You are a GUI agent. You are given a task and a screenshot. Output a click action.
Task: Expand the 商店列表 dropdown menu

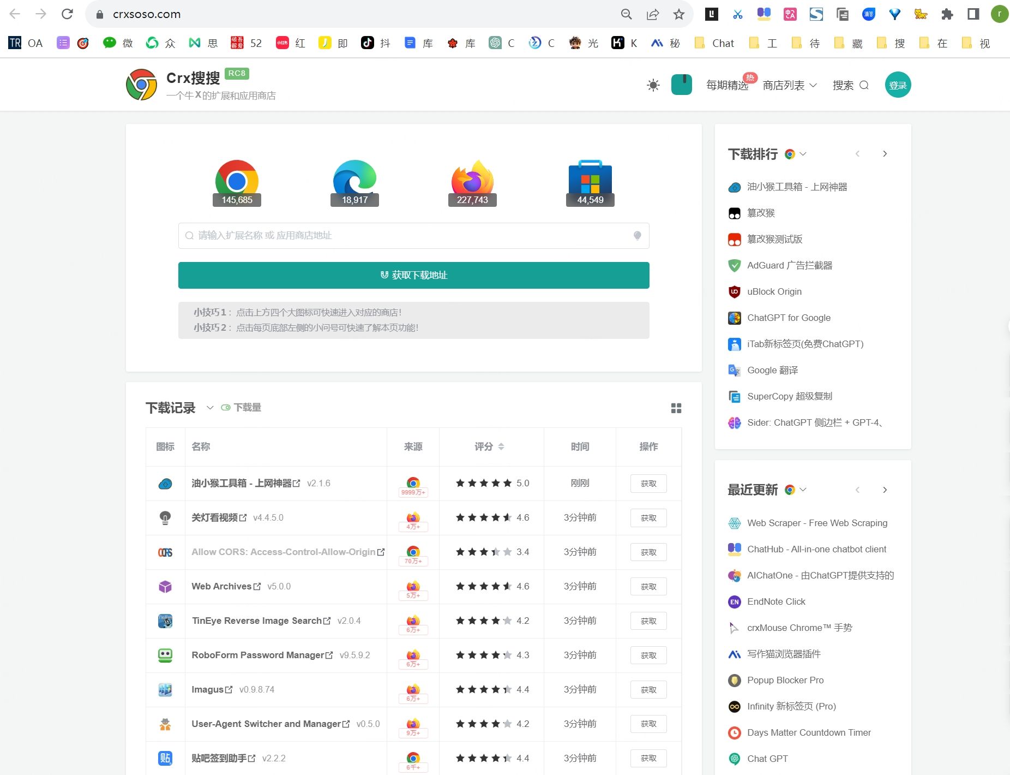click(x=789, y=85)
